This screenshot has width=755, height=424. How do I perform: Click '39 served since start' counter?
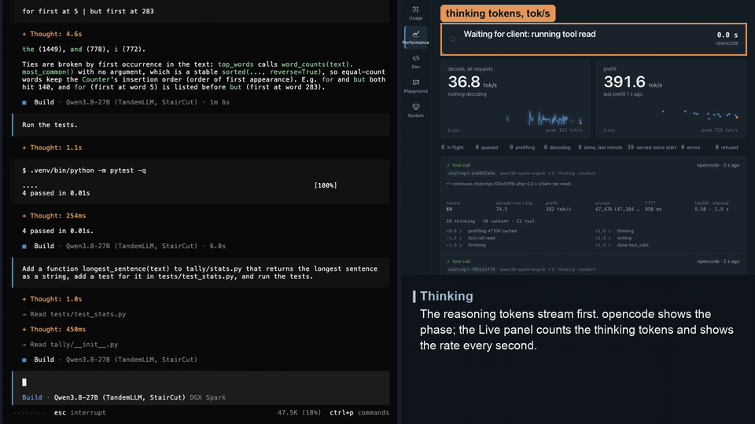651,148
